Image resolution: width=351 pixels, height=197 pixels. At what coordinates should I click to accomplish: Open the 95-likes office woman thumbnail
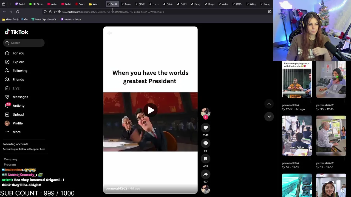click(x=331, y=79)
